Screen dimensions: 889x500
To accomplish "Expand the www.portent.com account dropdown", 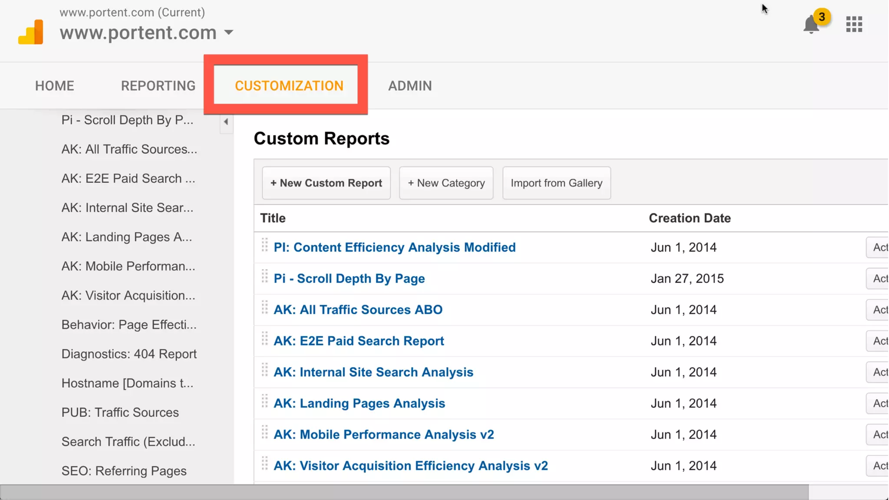I will 229,33.
